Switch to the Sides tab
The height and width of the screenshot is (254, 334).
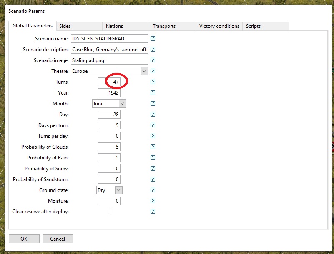pyautogui.click(x=65, y=26)
